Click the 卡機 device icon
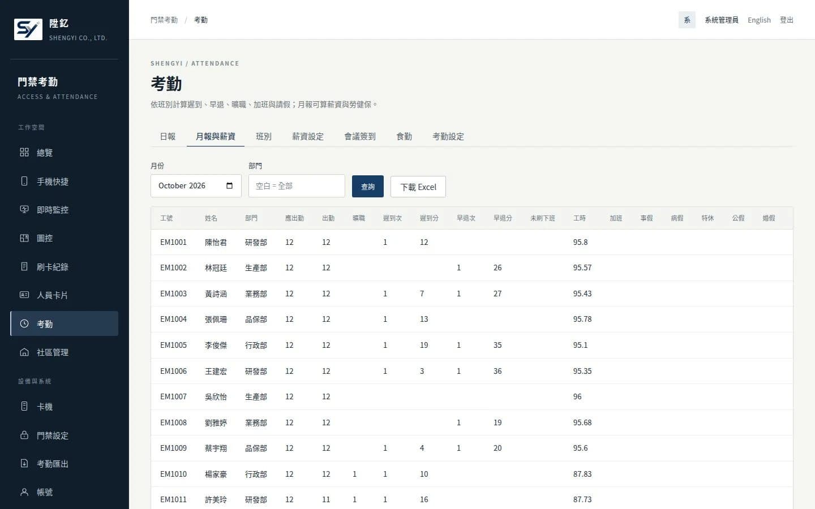Screen dimensions: 815x509 pyautogui.click(x=24, y=406)
